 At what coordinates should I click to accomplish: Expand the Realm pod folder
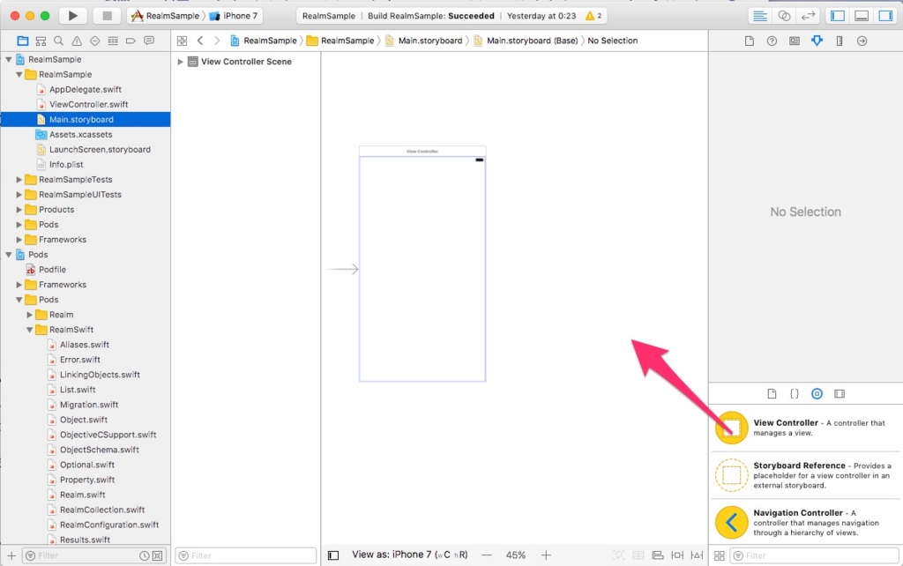(29, 315)
